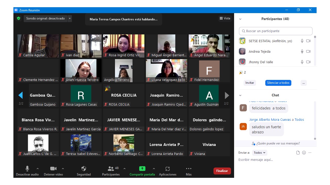End meeting with Finalizar button
The image size is (330, 185).
(222, 171)
